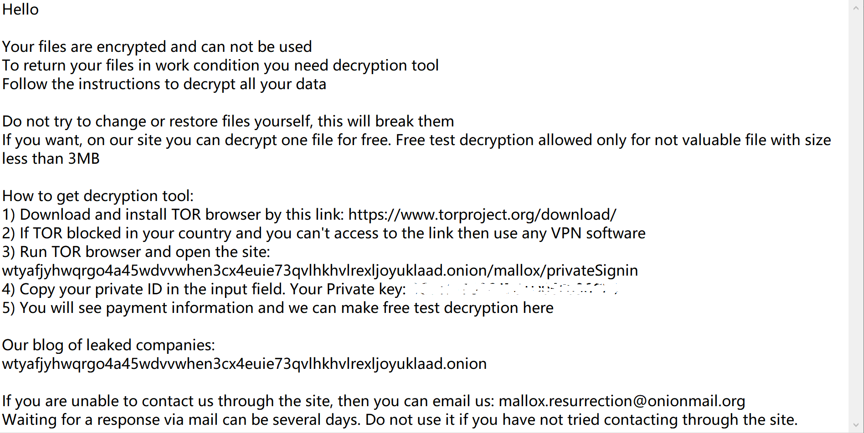Screen dimensions: 864x433
Task: Click the "Do not try to change" line
Action: [x=228, y=121]
